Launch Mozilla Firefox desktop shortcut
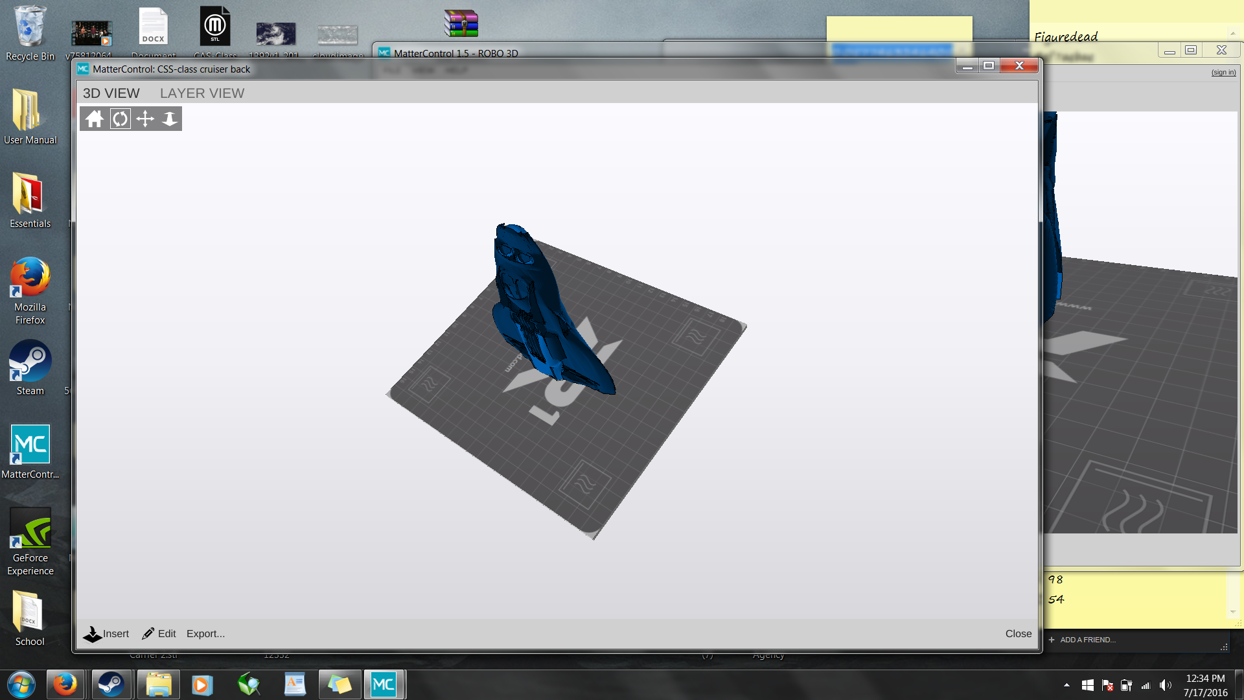This screenshot has width=1244, height=700. click(x=30, y=290)
